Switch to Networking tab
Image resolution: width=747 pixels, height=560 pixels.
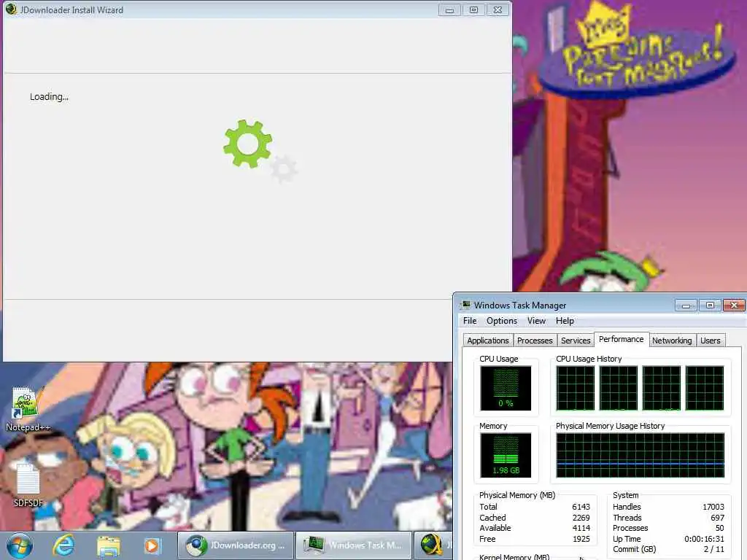672,341
